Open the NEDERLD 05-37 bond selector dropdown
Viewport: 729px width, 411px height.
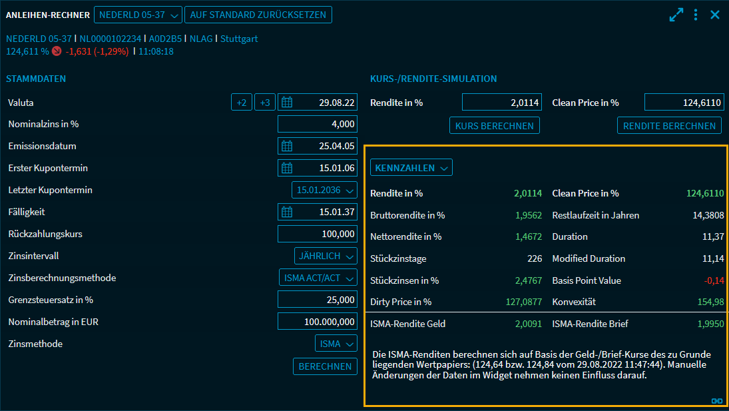pos(138,15)
